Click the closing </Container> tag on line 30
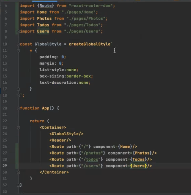Viewport: 191px width, 195px height. 54,172
